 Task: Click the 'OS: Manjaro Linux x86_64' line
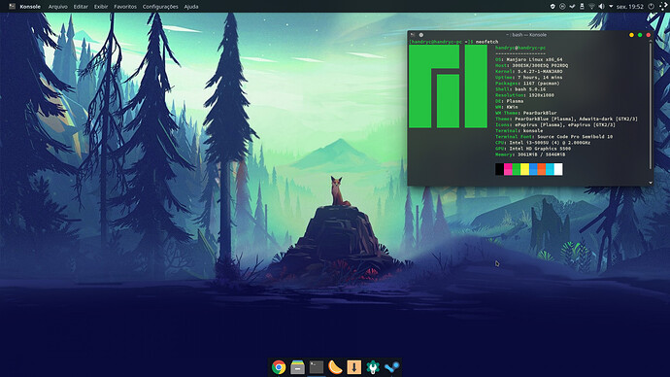click(529, 60)
